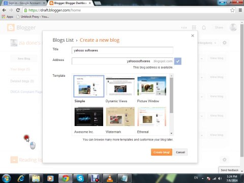Viewport: 244px width, 183px height.
Task: Click the Send feedback button
Action: tap(229, 170)
